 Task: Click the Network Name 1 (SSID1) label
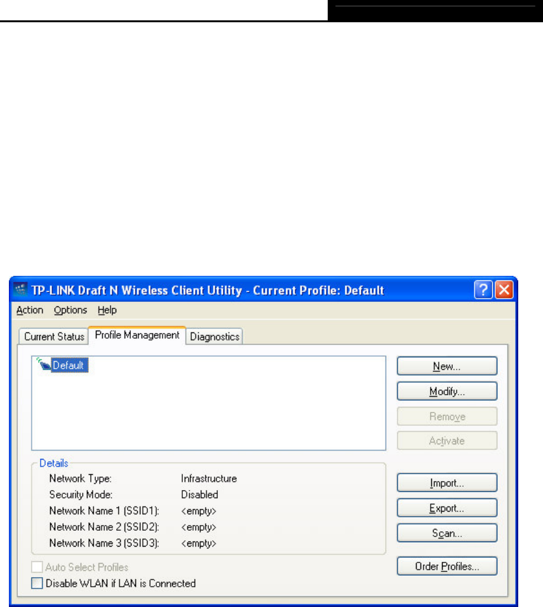tap(104, 511)
